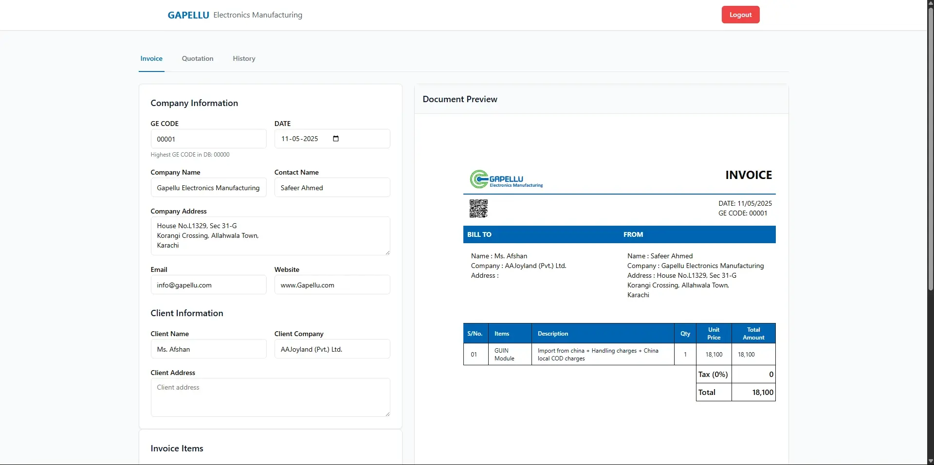Edit the Email field info@gapellu.com
This screenshot has width=934, height=465.
(x=208, y=285)
